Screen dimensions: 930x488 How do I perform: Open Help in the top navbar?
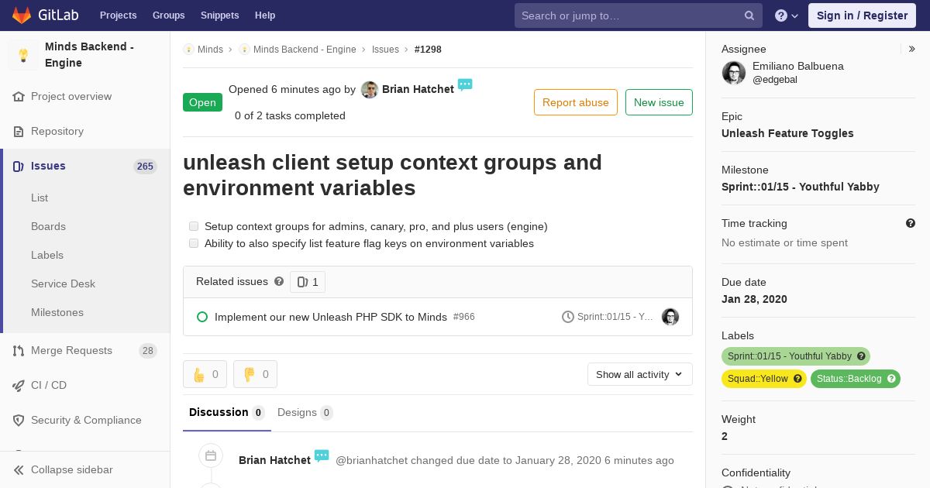point(265,15)
